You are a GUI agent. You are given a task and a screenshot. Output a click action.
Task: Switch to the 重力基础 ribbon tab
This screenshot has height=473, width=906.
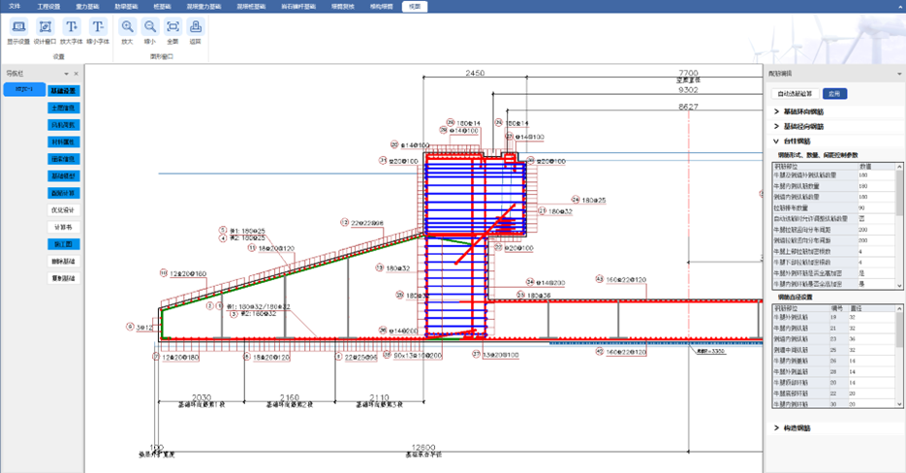pyautogui.click(x=88, y=6)
